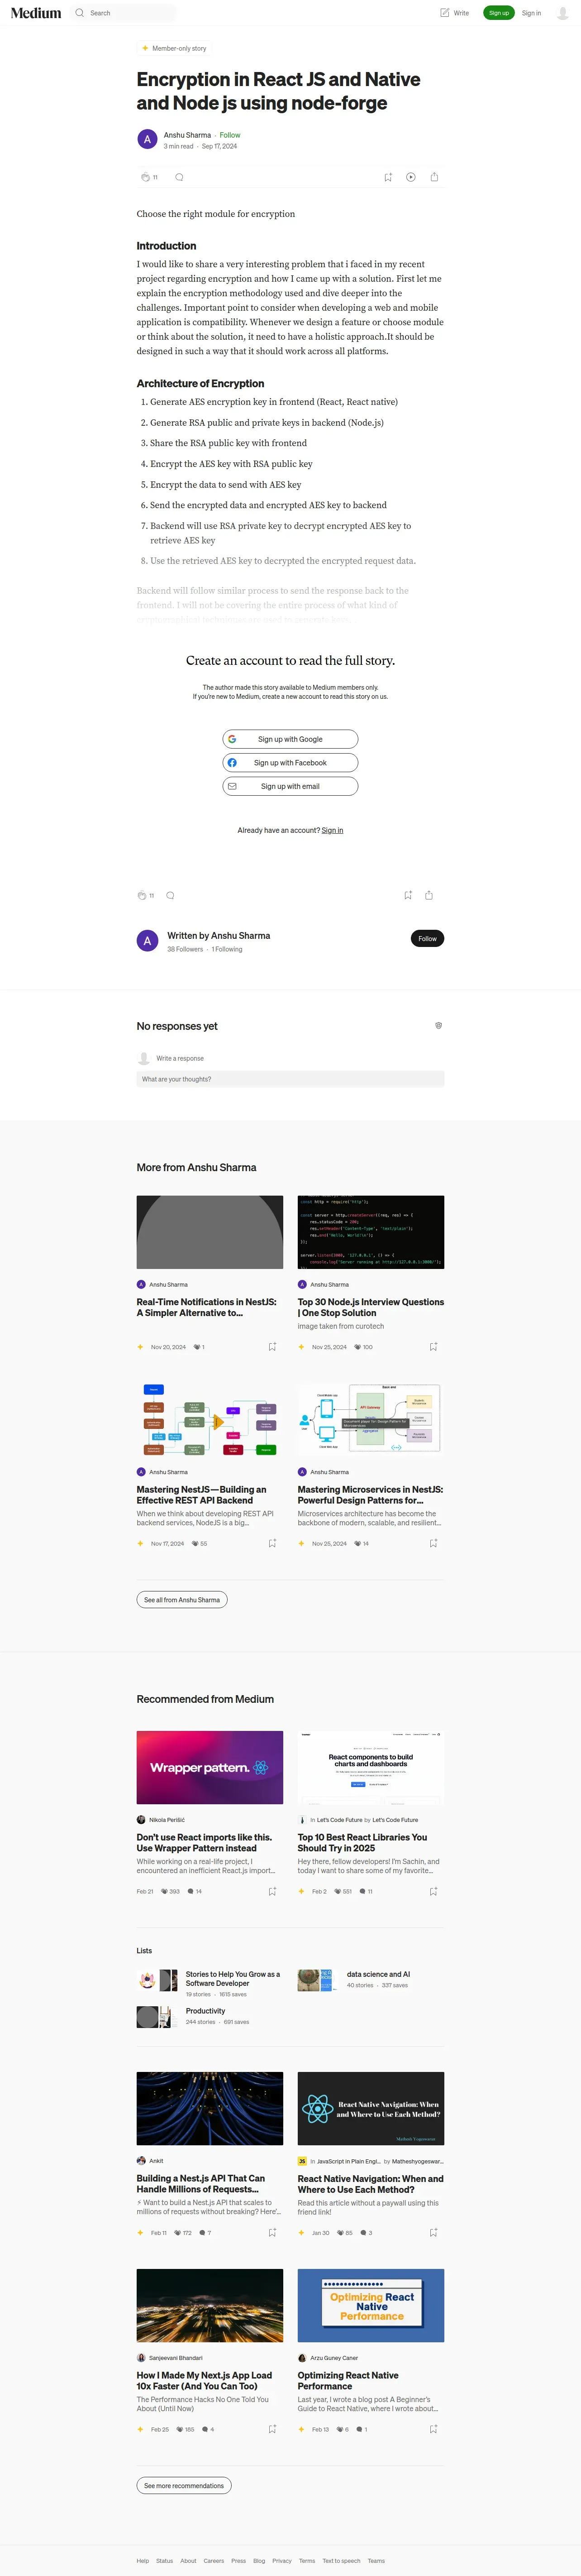581x2576 pixels.
Task: Choose Sign up with email
Action: [x=290, y=786]
